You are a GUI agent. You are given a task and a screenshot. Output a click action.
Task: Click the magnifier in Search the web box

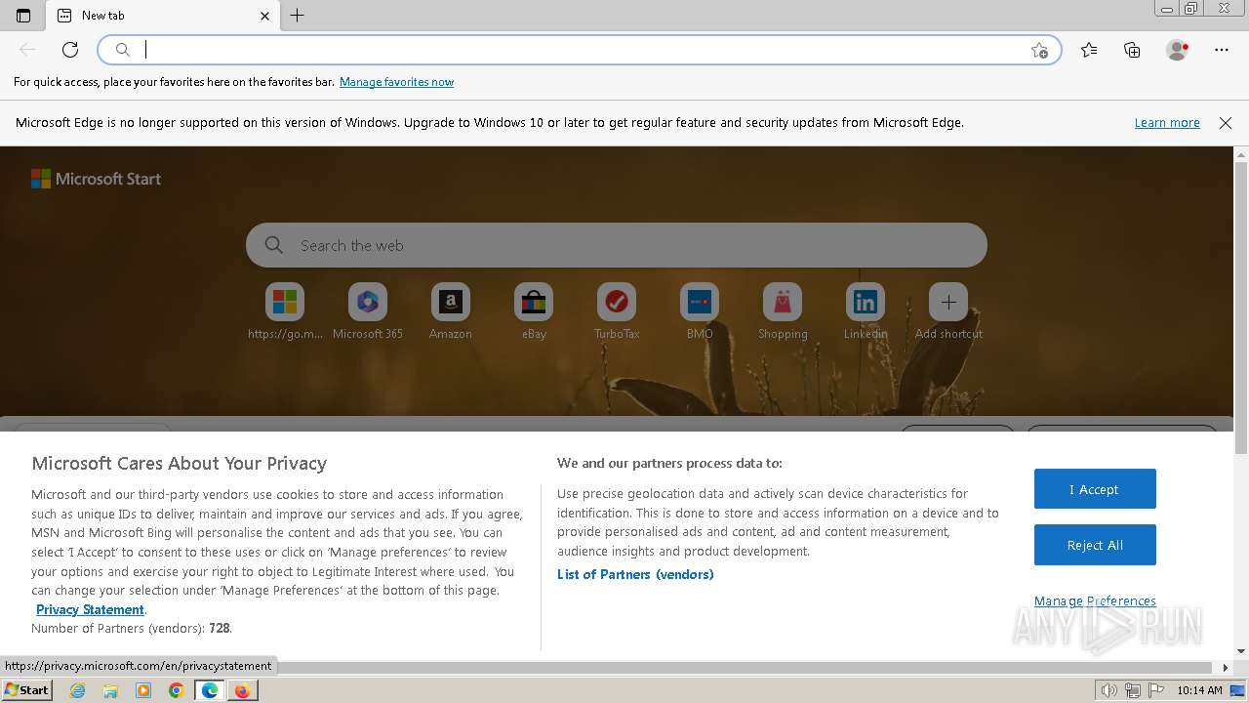coord(274,245)
